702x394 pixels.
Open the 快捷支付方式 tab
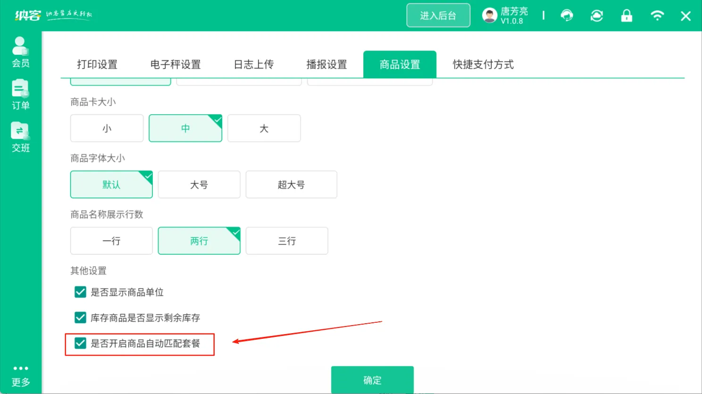click(x=483, y=65)
